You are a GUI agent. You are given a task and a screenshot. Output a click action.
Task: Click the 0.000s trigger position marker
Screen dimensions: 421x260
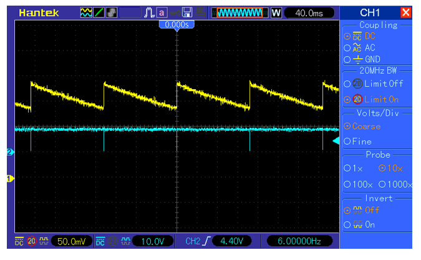178,24
